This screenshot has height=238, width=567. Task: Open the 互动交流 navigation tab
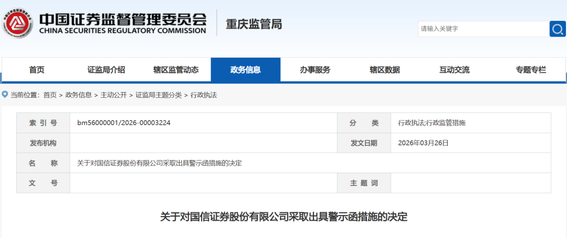click(x=454, y=70)
